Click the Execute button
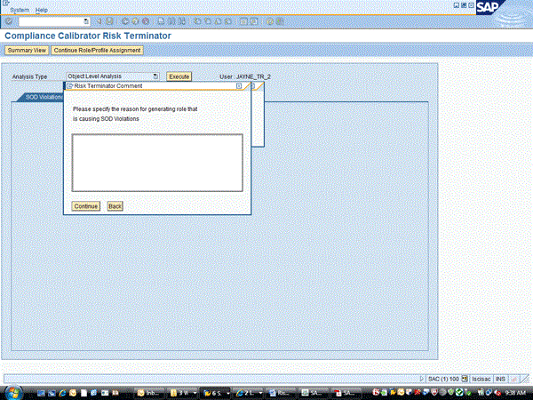This screenshot has width=533, height=400. tap(179, 76)
